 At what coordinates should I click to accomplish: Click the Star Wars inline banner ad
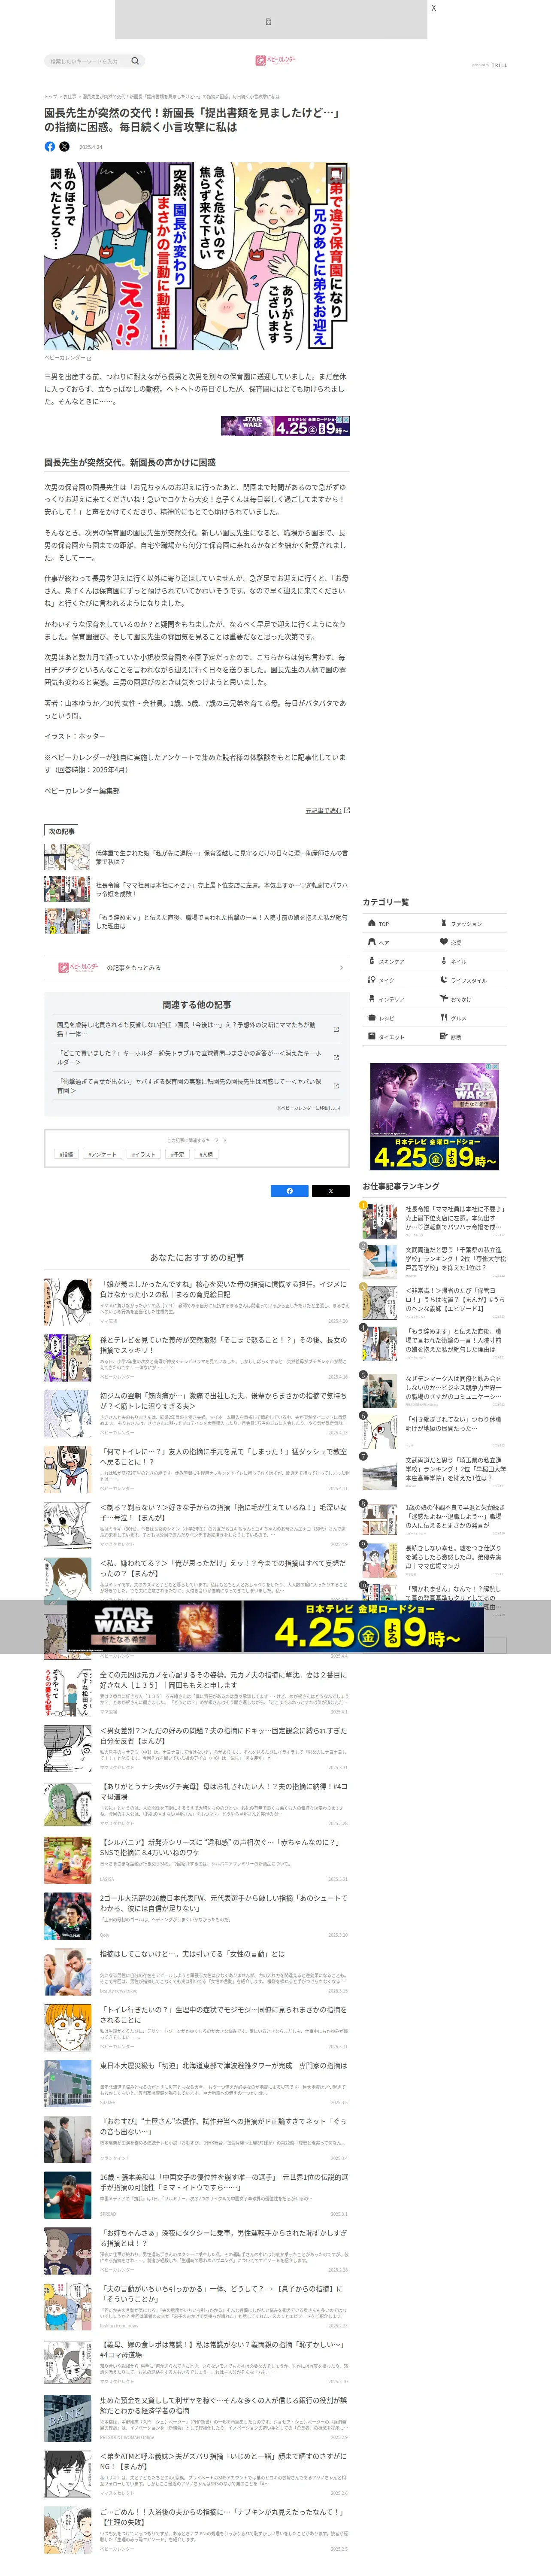285,426
